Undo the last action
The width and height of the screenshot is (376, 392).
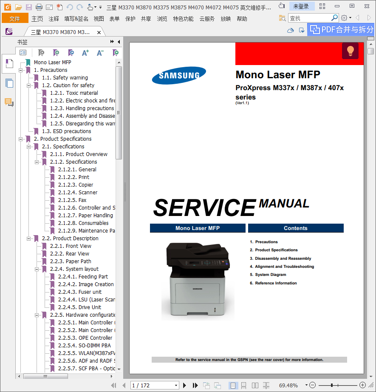[x=70, y=7]
